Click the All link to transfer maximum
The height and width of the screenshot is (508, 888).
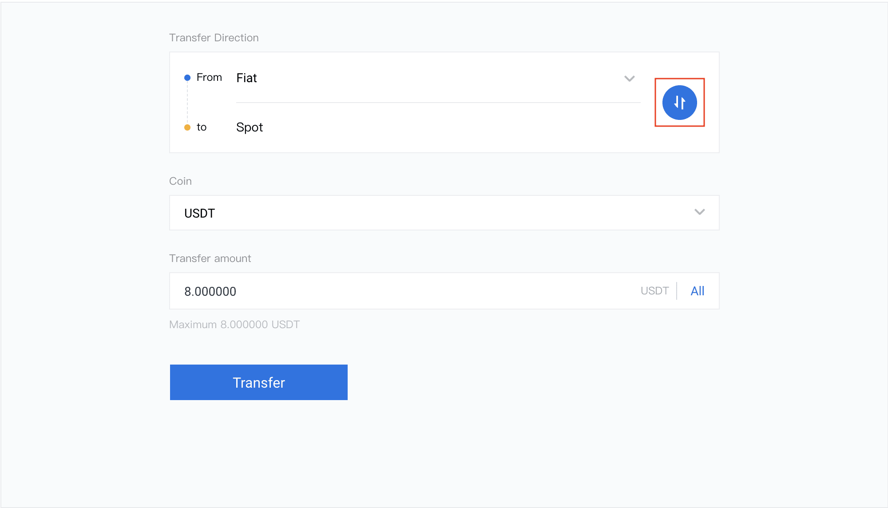point(697,291)
